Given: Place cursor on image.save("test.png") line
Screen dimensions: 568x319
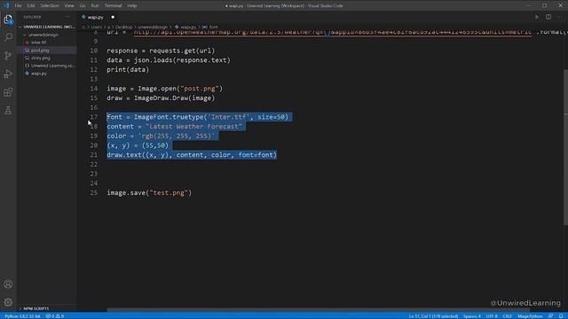Looking at the screenshot, I should tap(149, 193).
